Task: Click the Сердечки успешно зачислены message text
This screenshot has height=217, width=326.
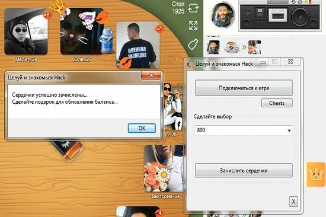Action: [x=50, y=95]
